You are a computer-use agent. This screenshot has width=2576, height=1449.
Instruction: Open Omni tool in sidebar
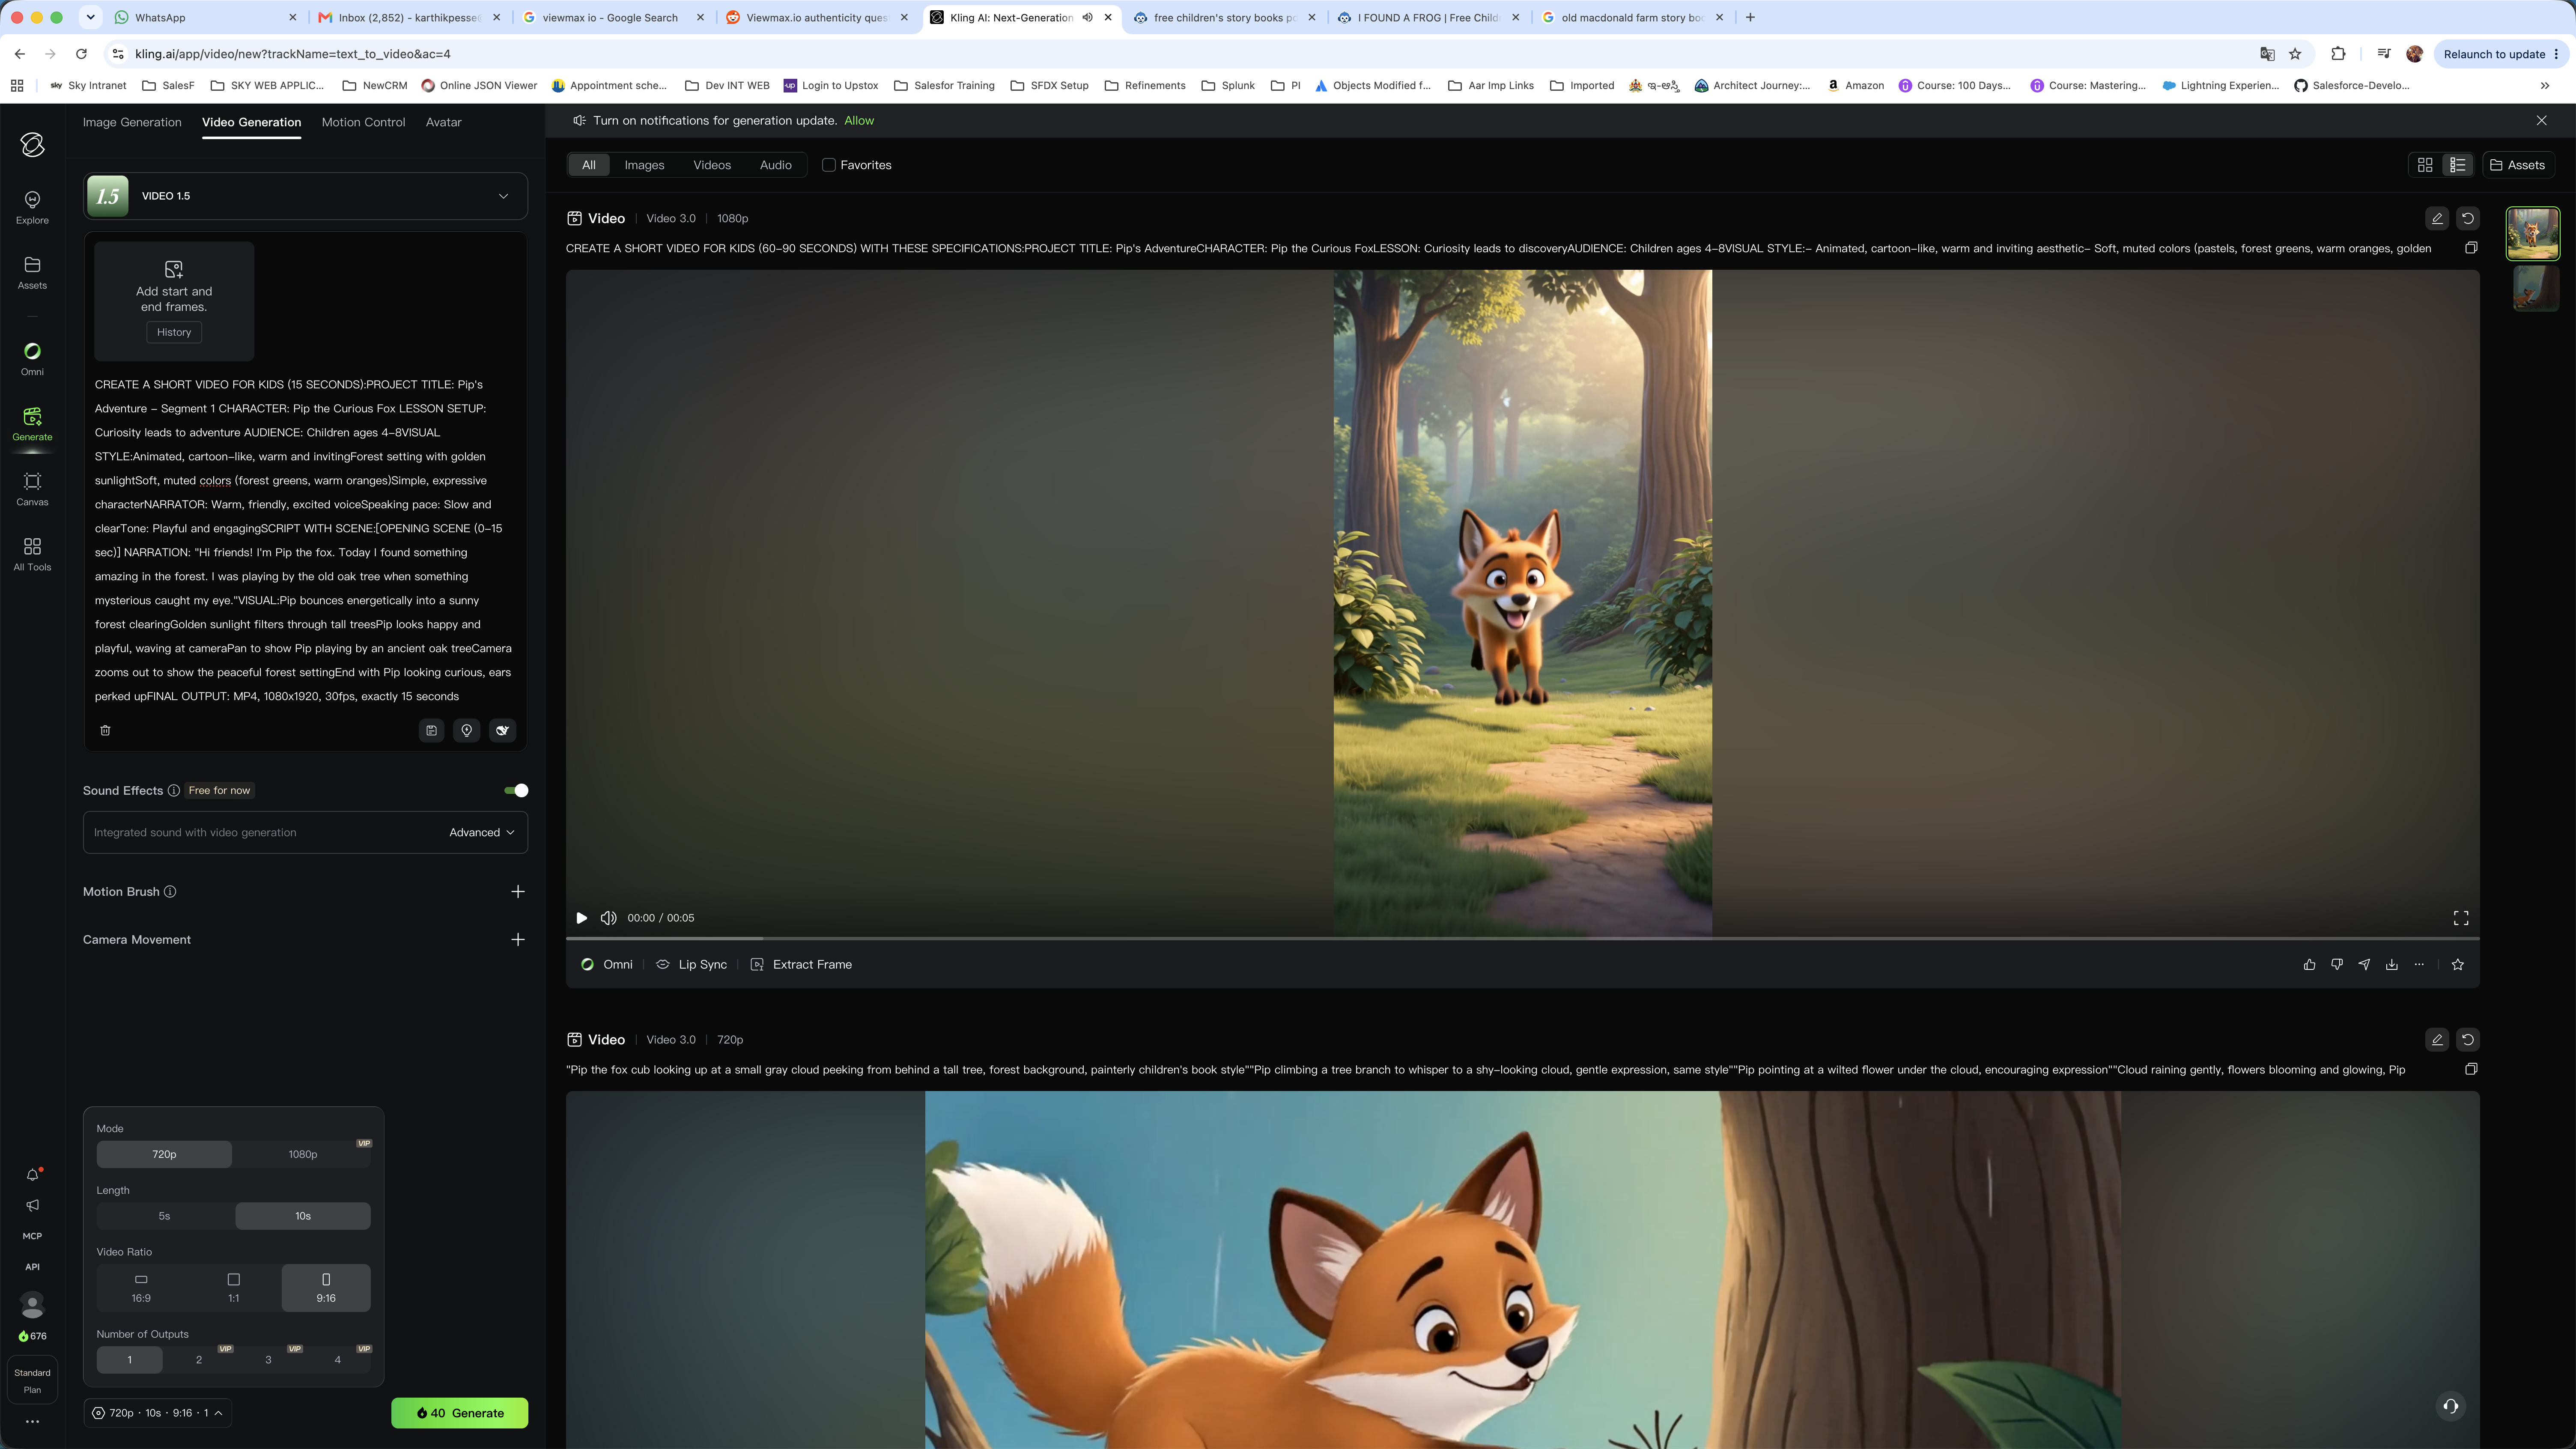pos(32,359)
